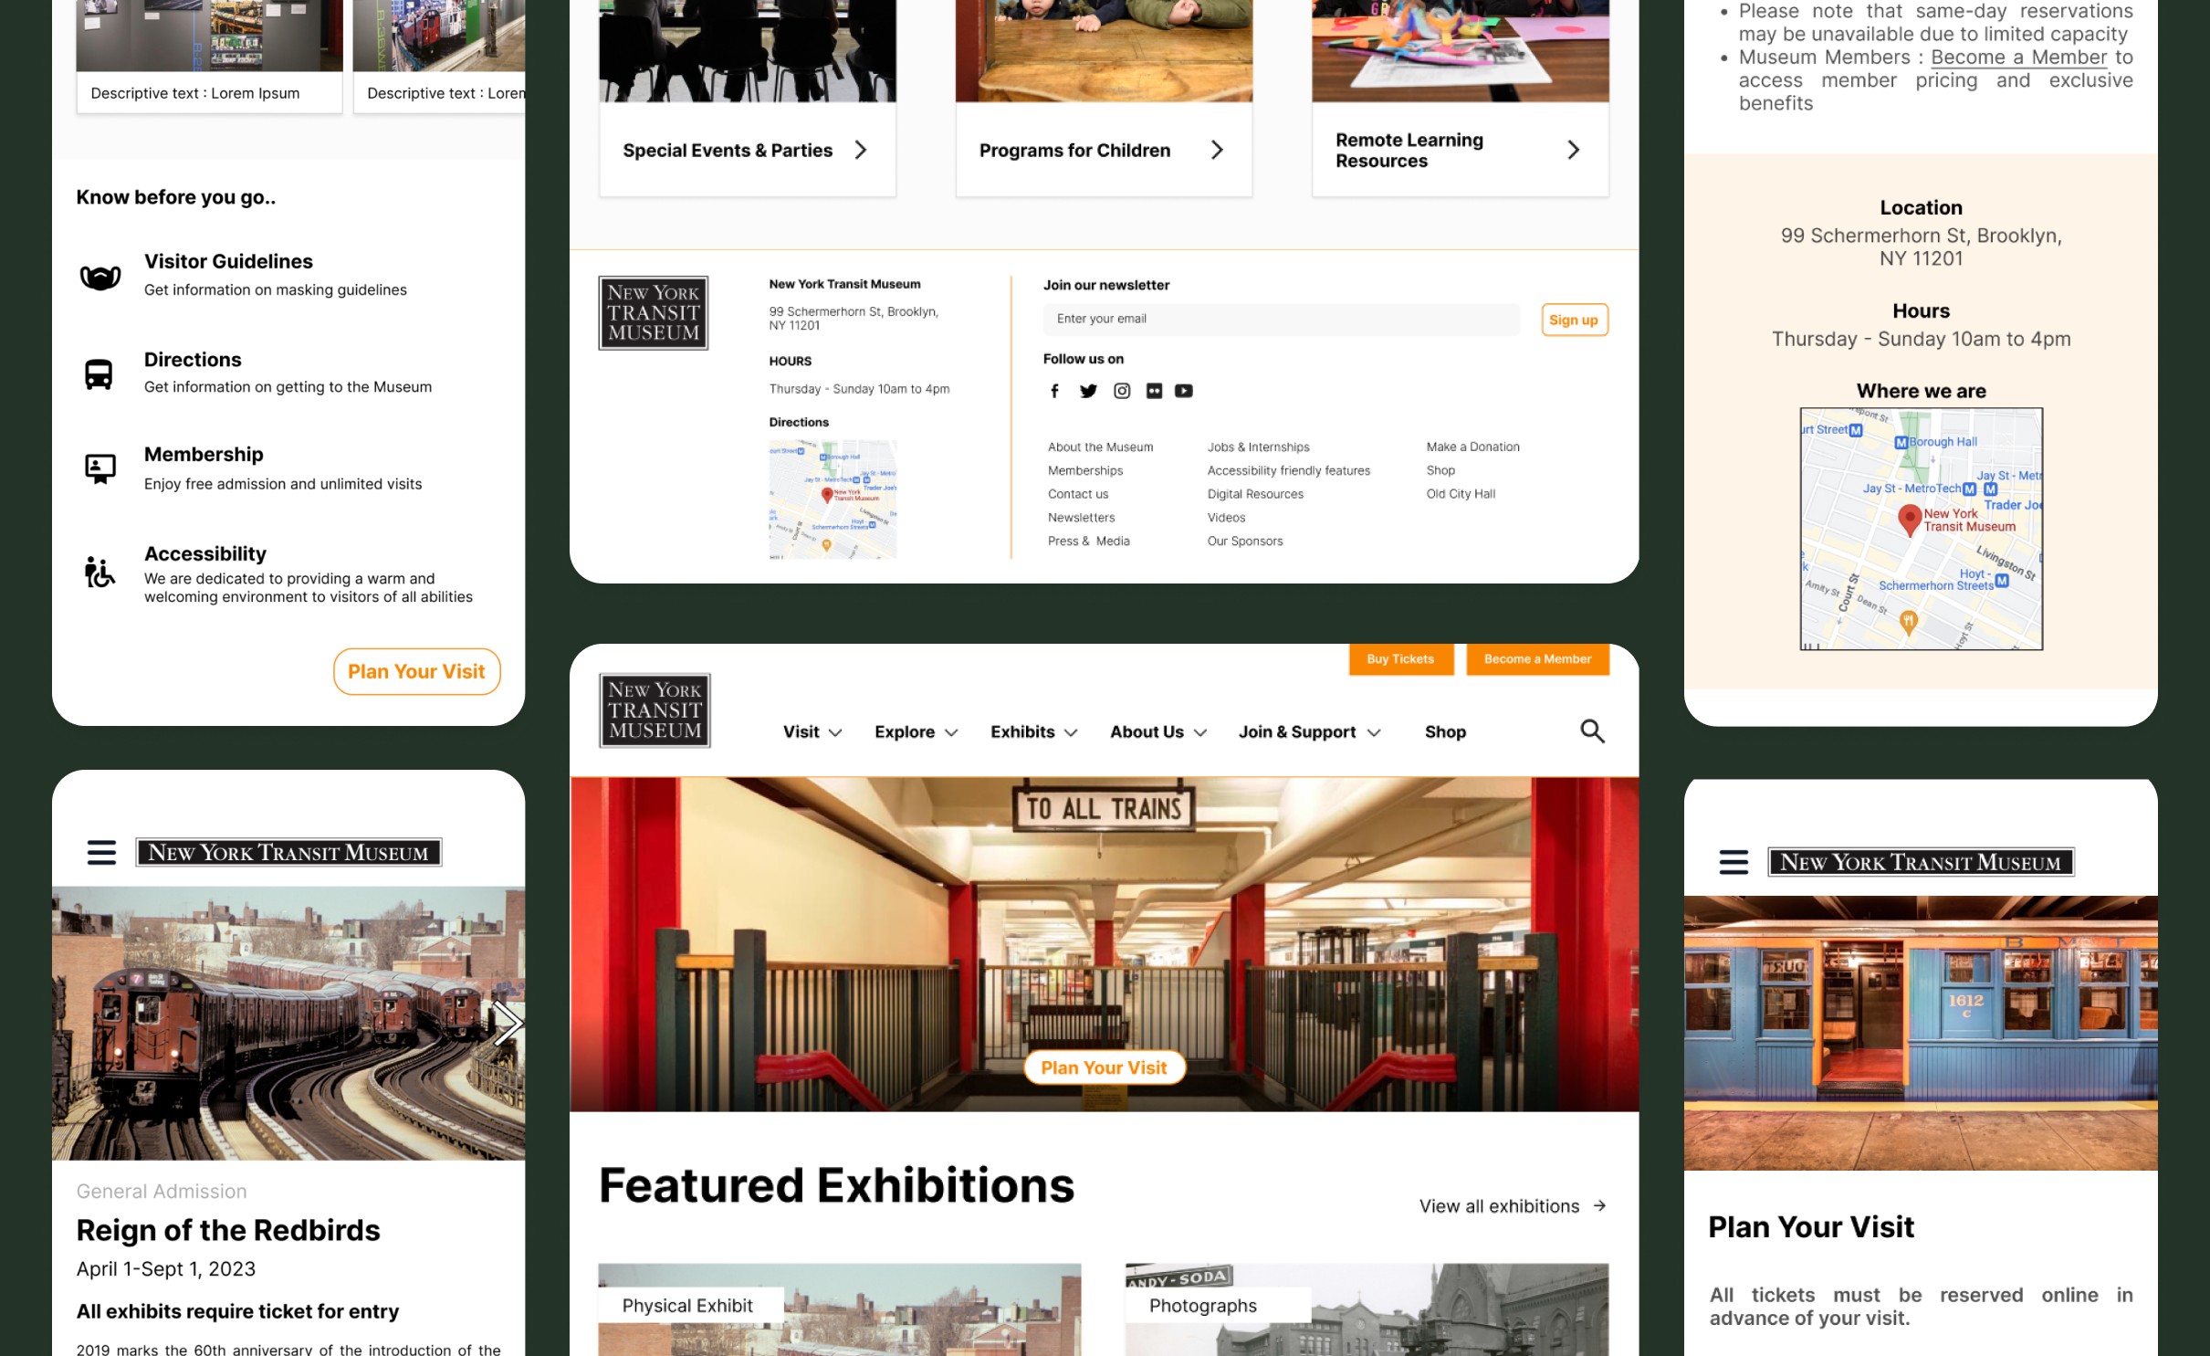Viewport: 2210px width, 1356px height.
Task: Click the Programs for Children chevron
Action: point(1216,150)
